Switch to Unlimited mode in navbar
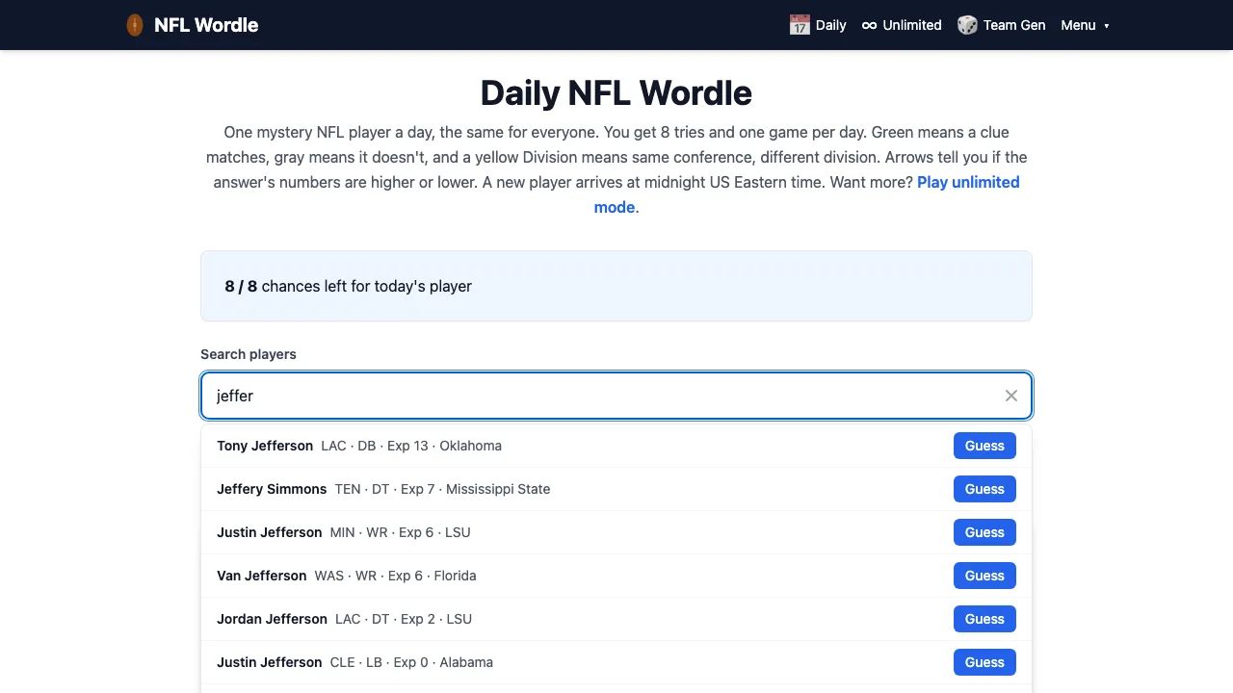 pos(902,25)
